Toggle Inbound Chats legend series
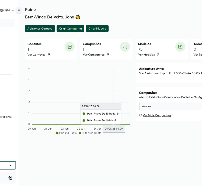This screenshot has height=186, width=202. 66,133
